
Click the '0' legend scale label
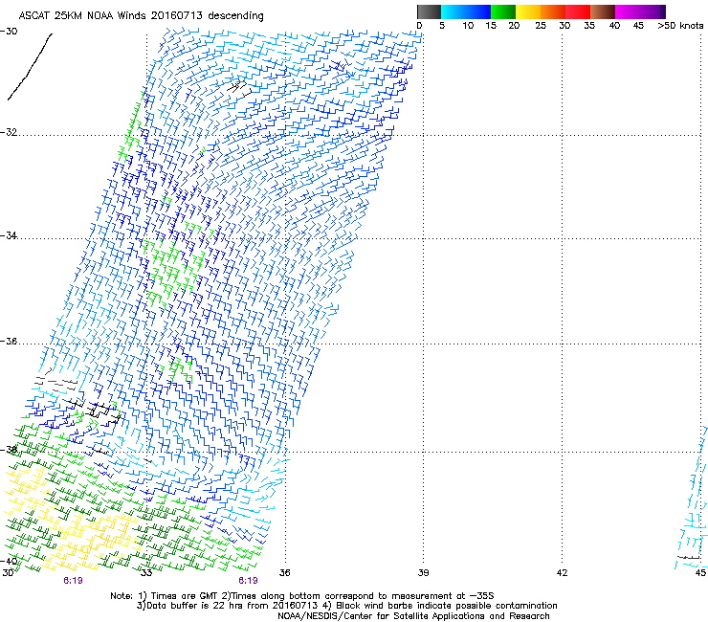click(x=419, y=26)
